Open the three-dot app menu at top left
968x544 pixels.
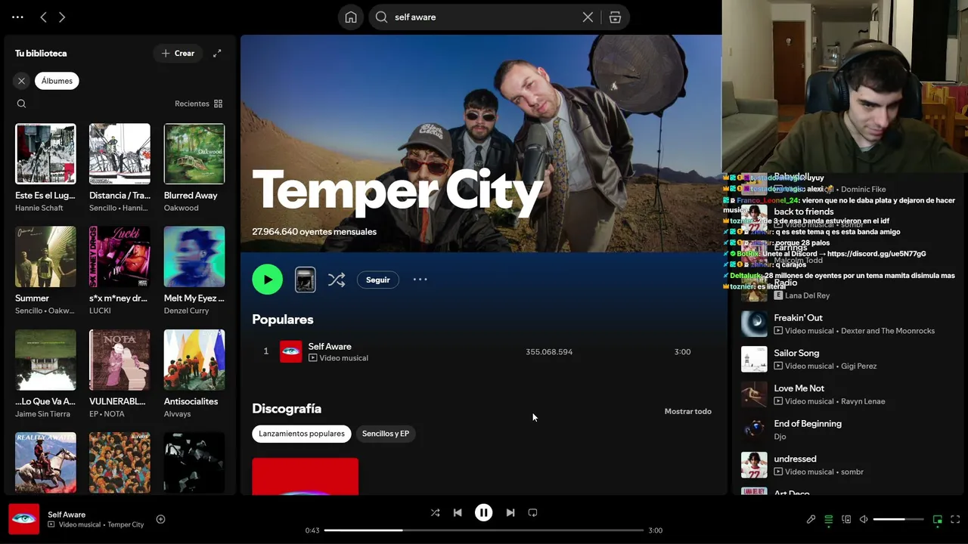pyautogui.click(x=17, y=17)
